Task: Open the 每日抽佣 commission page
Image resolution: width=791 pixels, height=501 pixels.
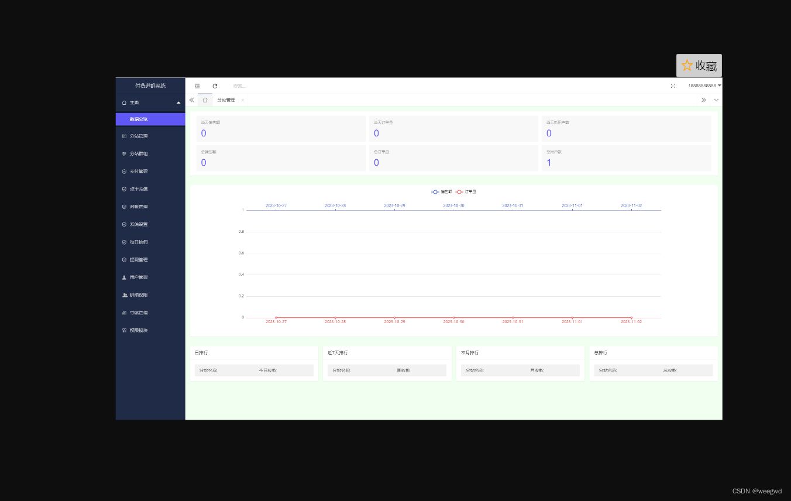Action: (x=139, y=242)
